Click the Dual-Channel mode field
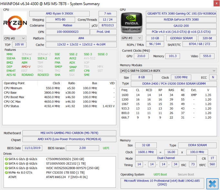220x190 pixels. point(166,158)
